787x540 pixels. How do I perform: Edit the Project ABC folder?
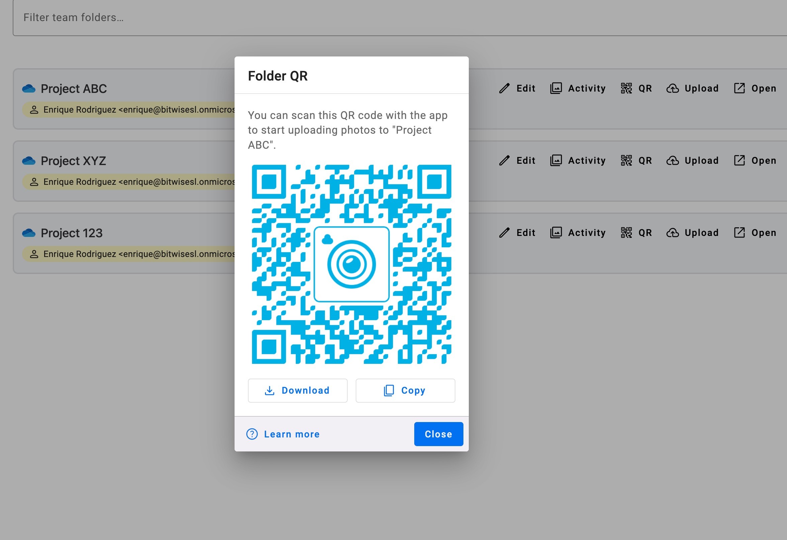coord(517,88)
